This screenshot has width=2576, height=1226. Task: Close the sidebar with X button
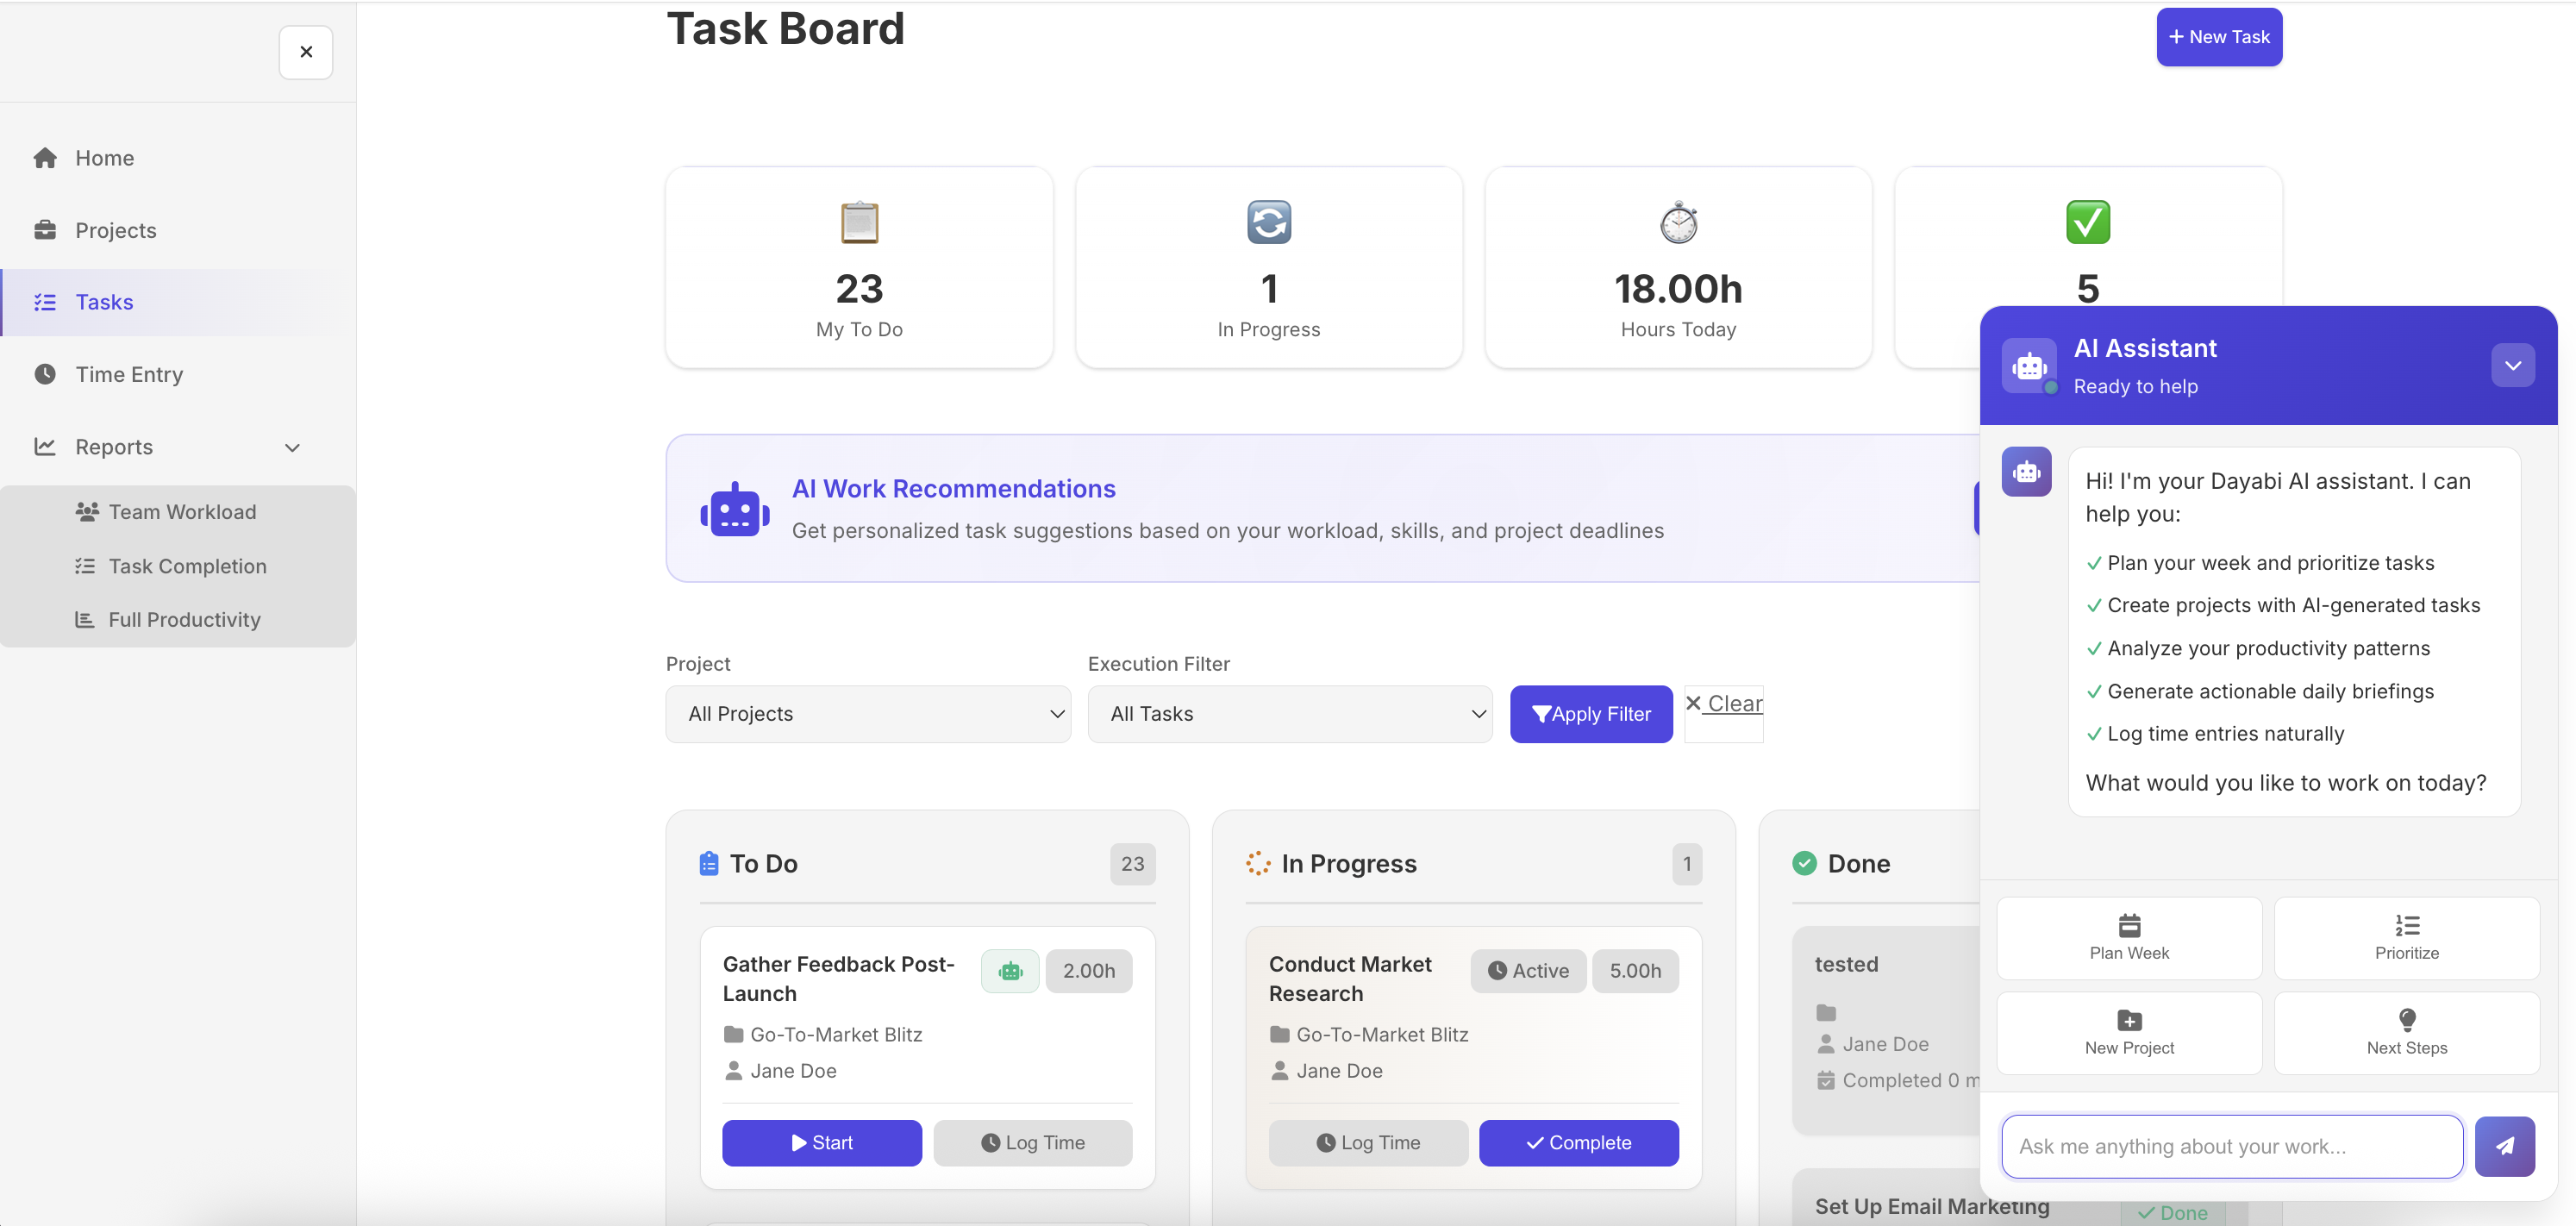306,52
